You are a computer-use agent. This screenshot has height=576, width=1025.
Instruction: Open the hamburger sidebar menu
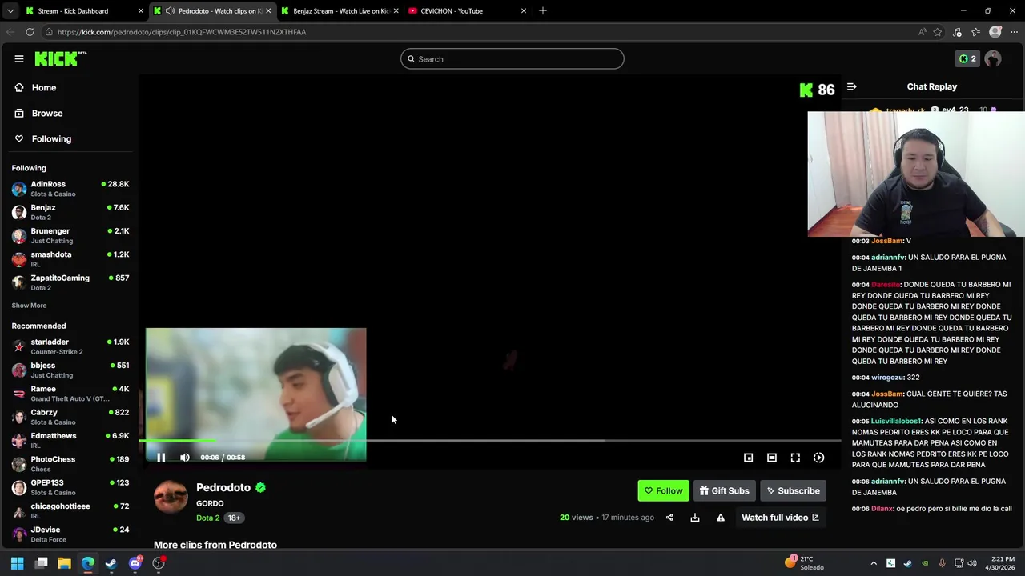click(x=18, y=58)
